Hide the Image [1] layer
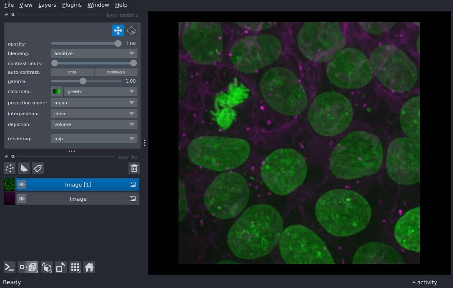This screenshot has height=288, width=453. [x=22, y=184]
